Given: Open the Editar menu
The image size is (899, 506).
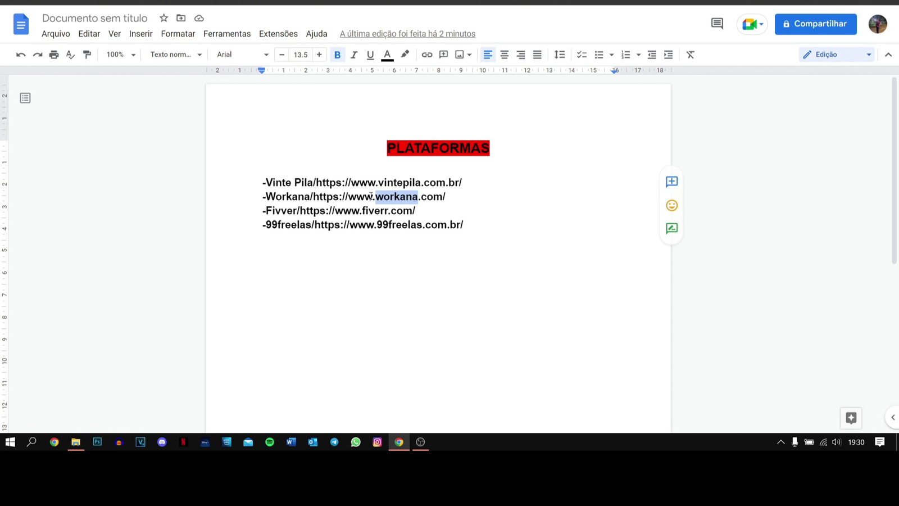Looking at the screenshot, I should pyautogui.click(x=89, y=34).
